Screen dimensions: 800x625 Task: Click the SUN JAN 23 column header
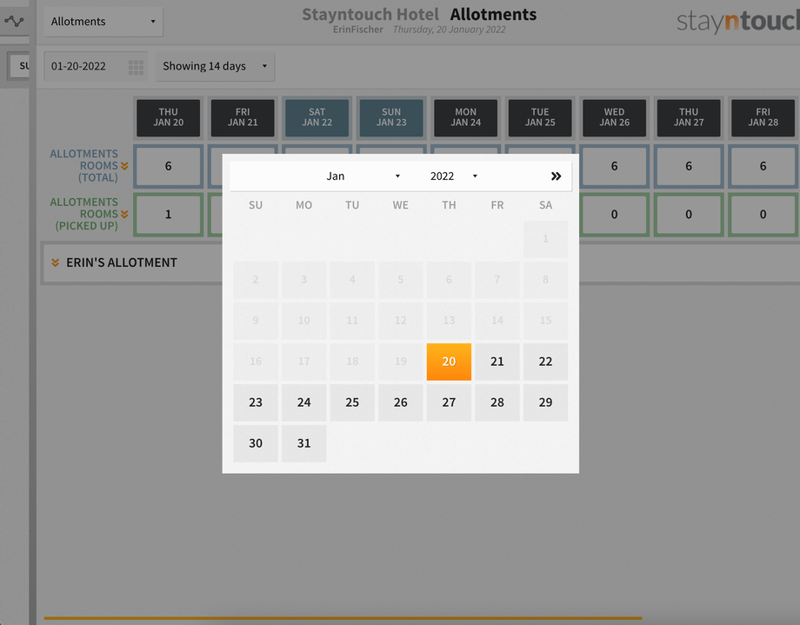coord(391,118)
